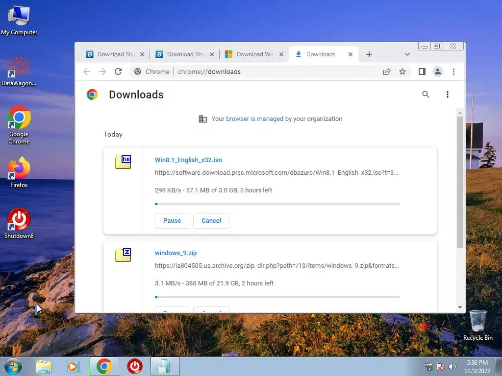Click the '298 KB/s - 57.1 MB' status text
Viewport: 502px width, 376px height.
[214, 190]
